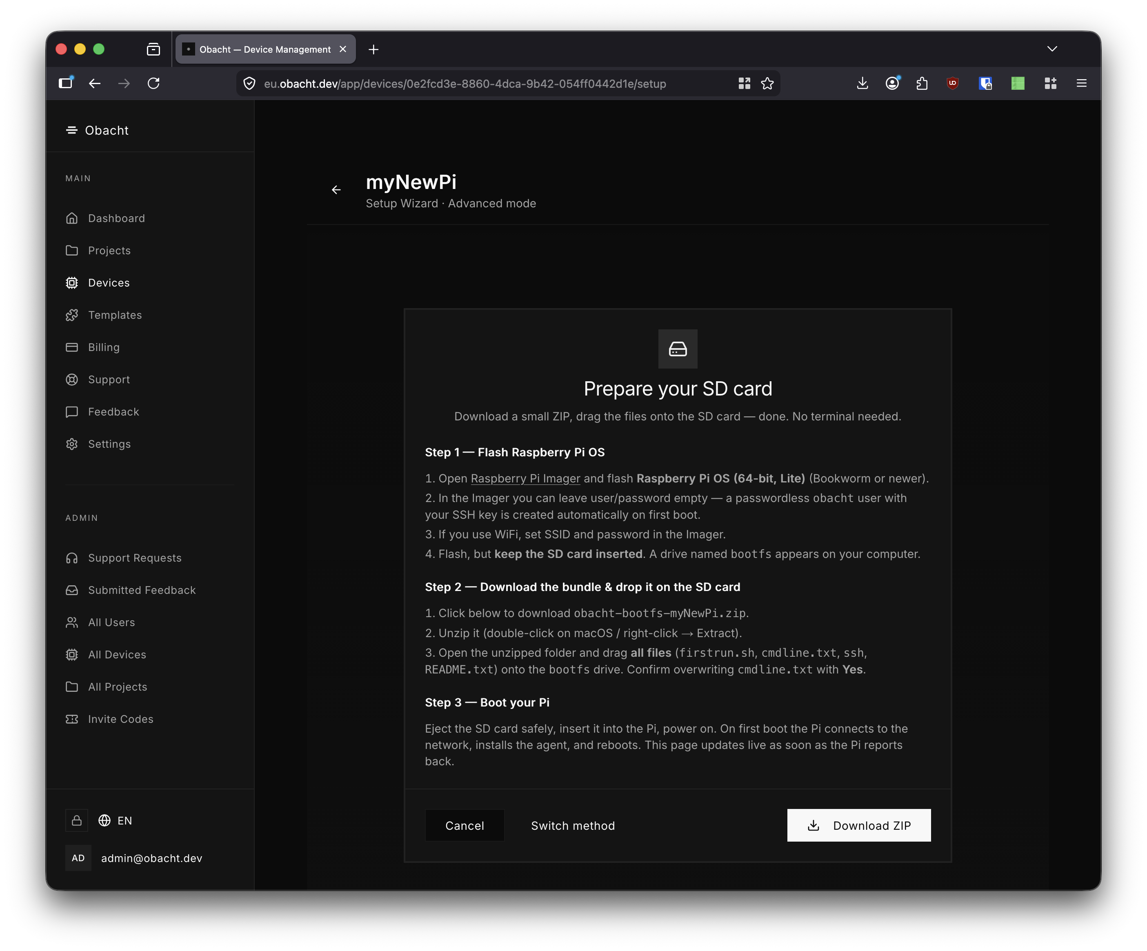Click Switch method button
The width and height of the screenshot is (1147, 951).
(x=573, y=825)
